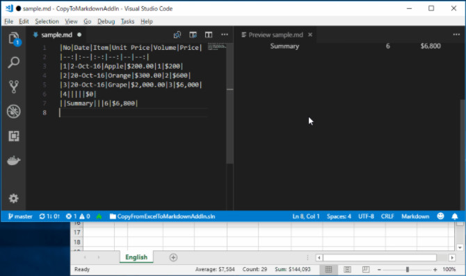Viewport: 466px width, 276px height.
Task: Open the Debug menu
Action: tap(106, 21)
